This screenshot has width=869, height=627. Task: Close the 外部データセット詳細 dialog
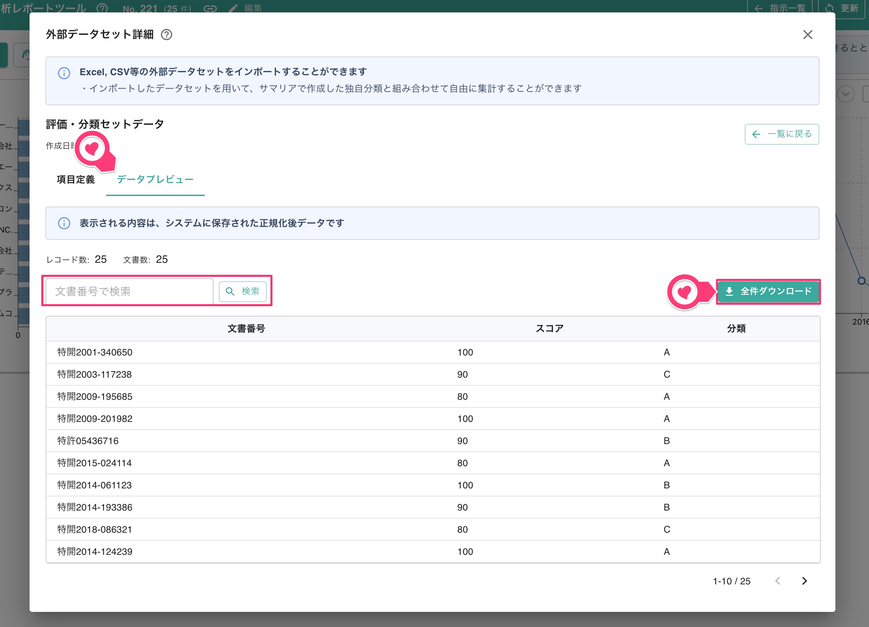808,35
